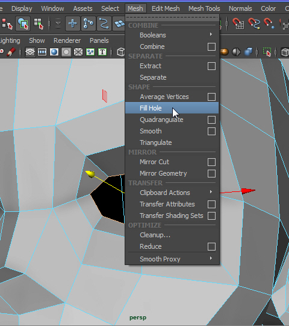
Task: Open the viewport Renderer menu
Action: point(67,40)
